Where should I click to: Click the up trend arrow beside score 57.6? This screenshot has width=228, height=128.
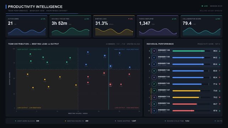click(219, 111)
